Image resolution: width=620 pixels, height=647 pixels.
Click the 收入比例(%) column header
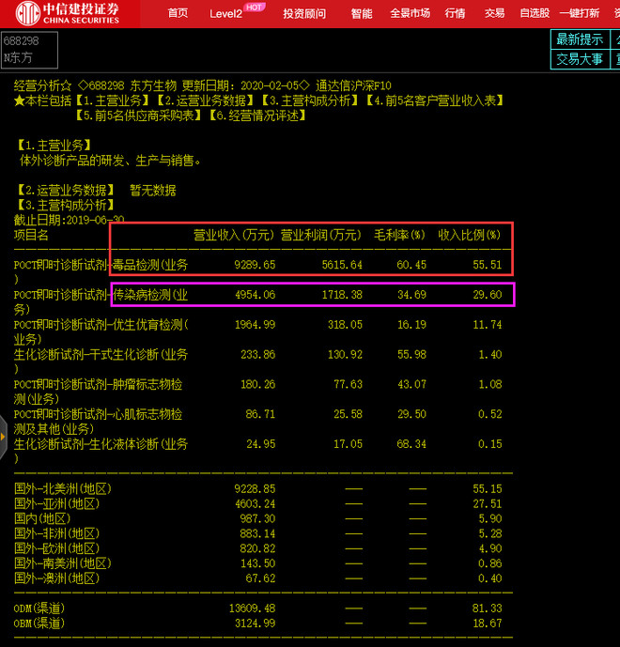470,235
